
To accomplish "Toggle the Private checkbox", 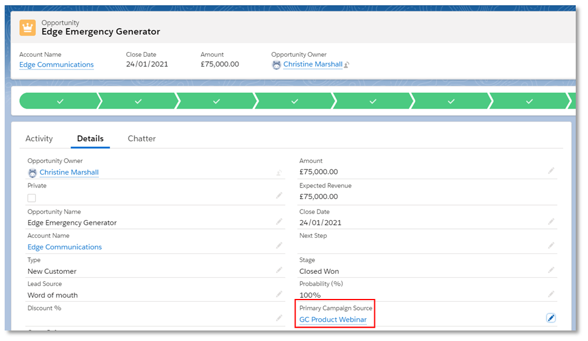I will pyautogui.click(x=32, y=198).
